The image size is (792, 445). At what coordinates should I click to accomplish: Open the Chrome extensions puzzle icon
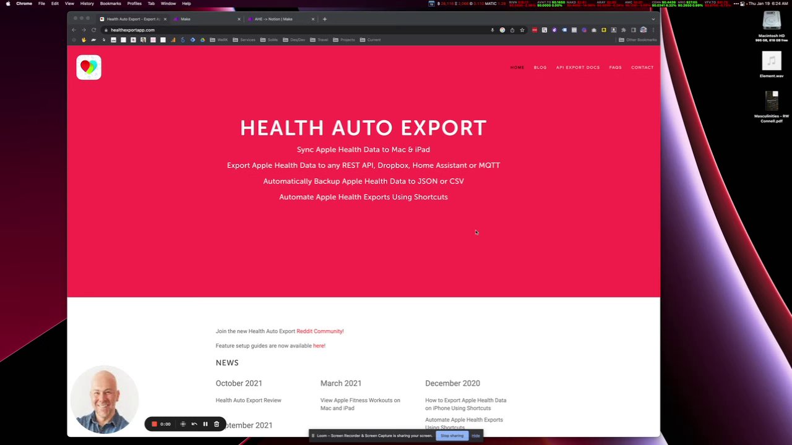pyautogui.click(x=623, y=30)
